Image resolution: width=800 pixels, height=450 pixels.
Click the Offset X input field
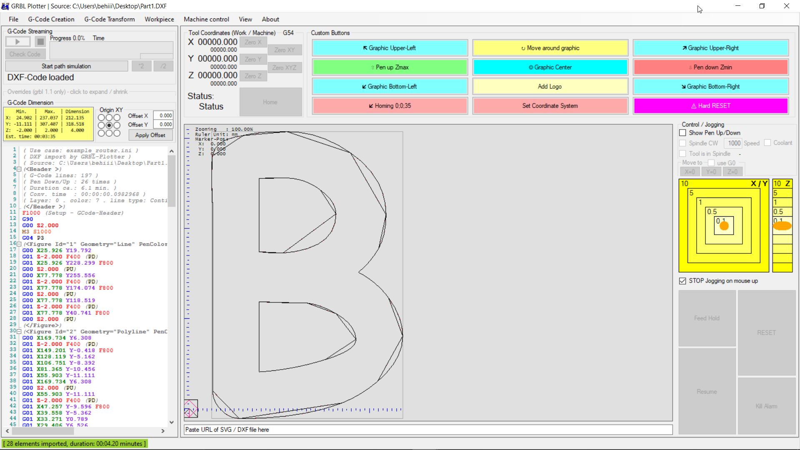163,116
